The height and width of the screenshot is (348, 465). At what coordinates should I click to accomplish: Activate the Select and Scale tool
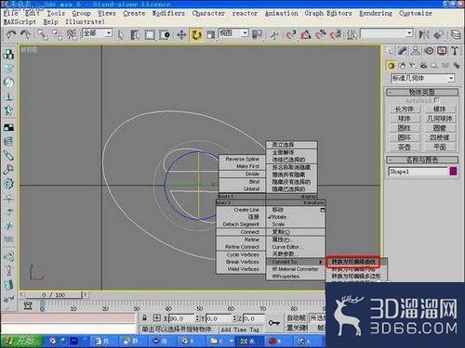pyautogui.click(x=211, y=34)
